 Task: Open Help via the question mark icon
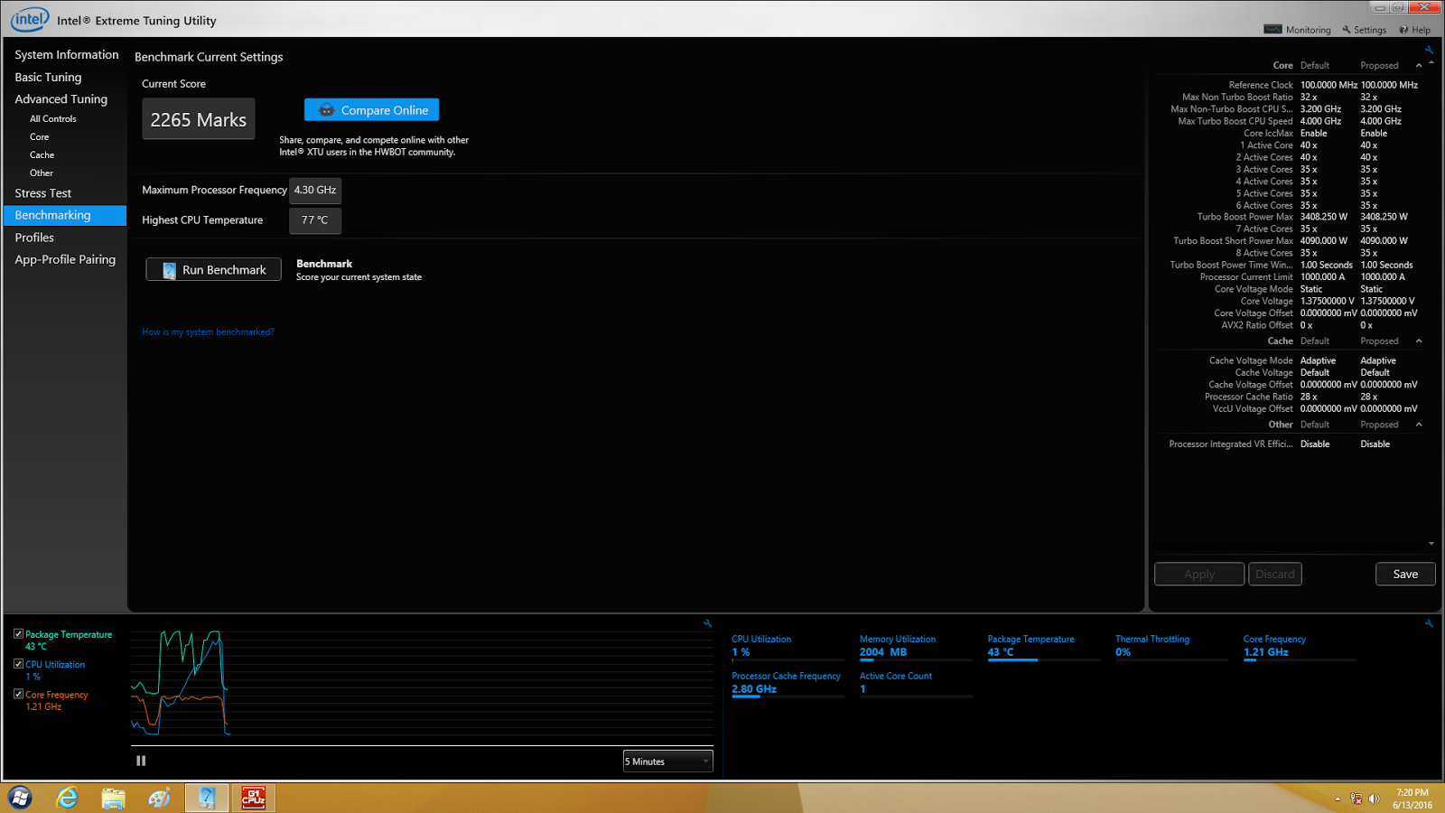coord(1403,30)
